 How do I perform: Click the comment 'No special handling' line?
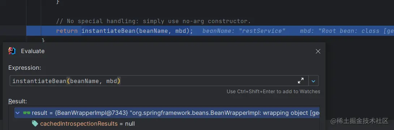point(154,21)
